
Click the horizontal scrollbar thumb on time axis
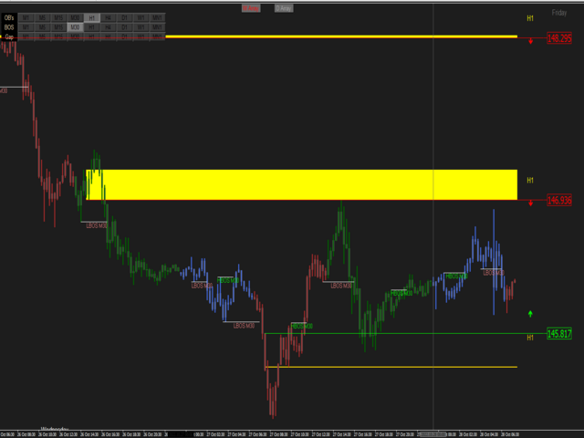pyautogui.click(x=433, y=434)
